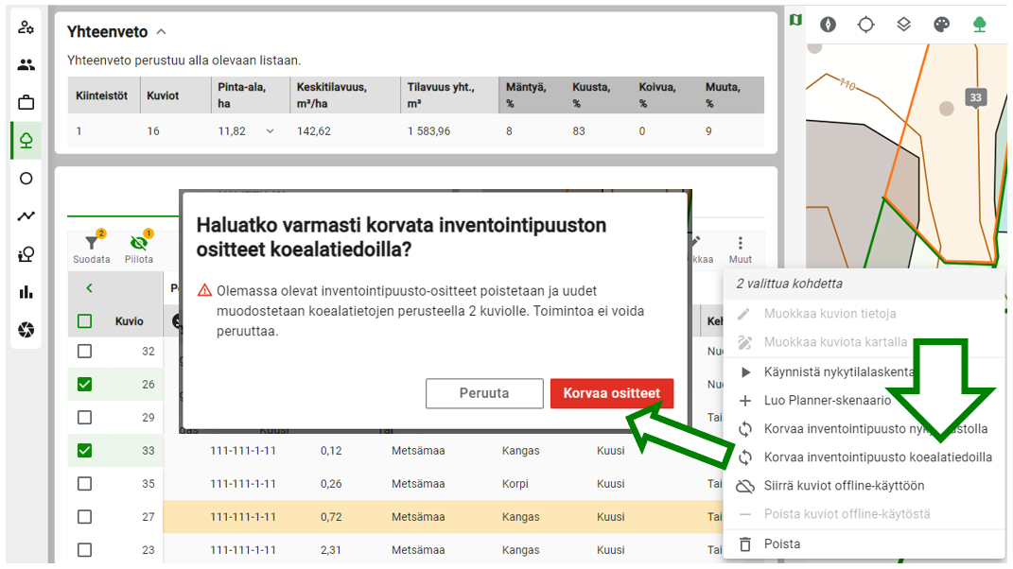Click the grey dot on the map polygon
This screenshot has width=1013, height=569.
click(947, 109)
